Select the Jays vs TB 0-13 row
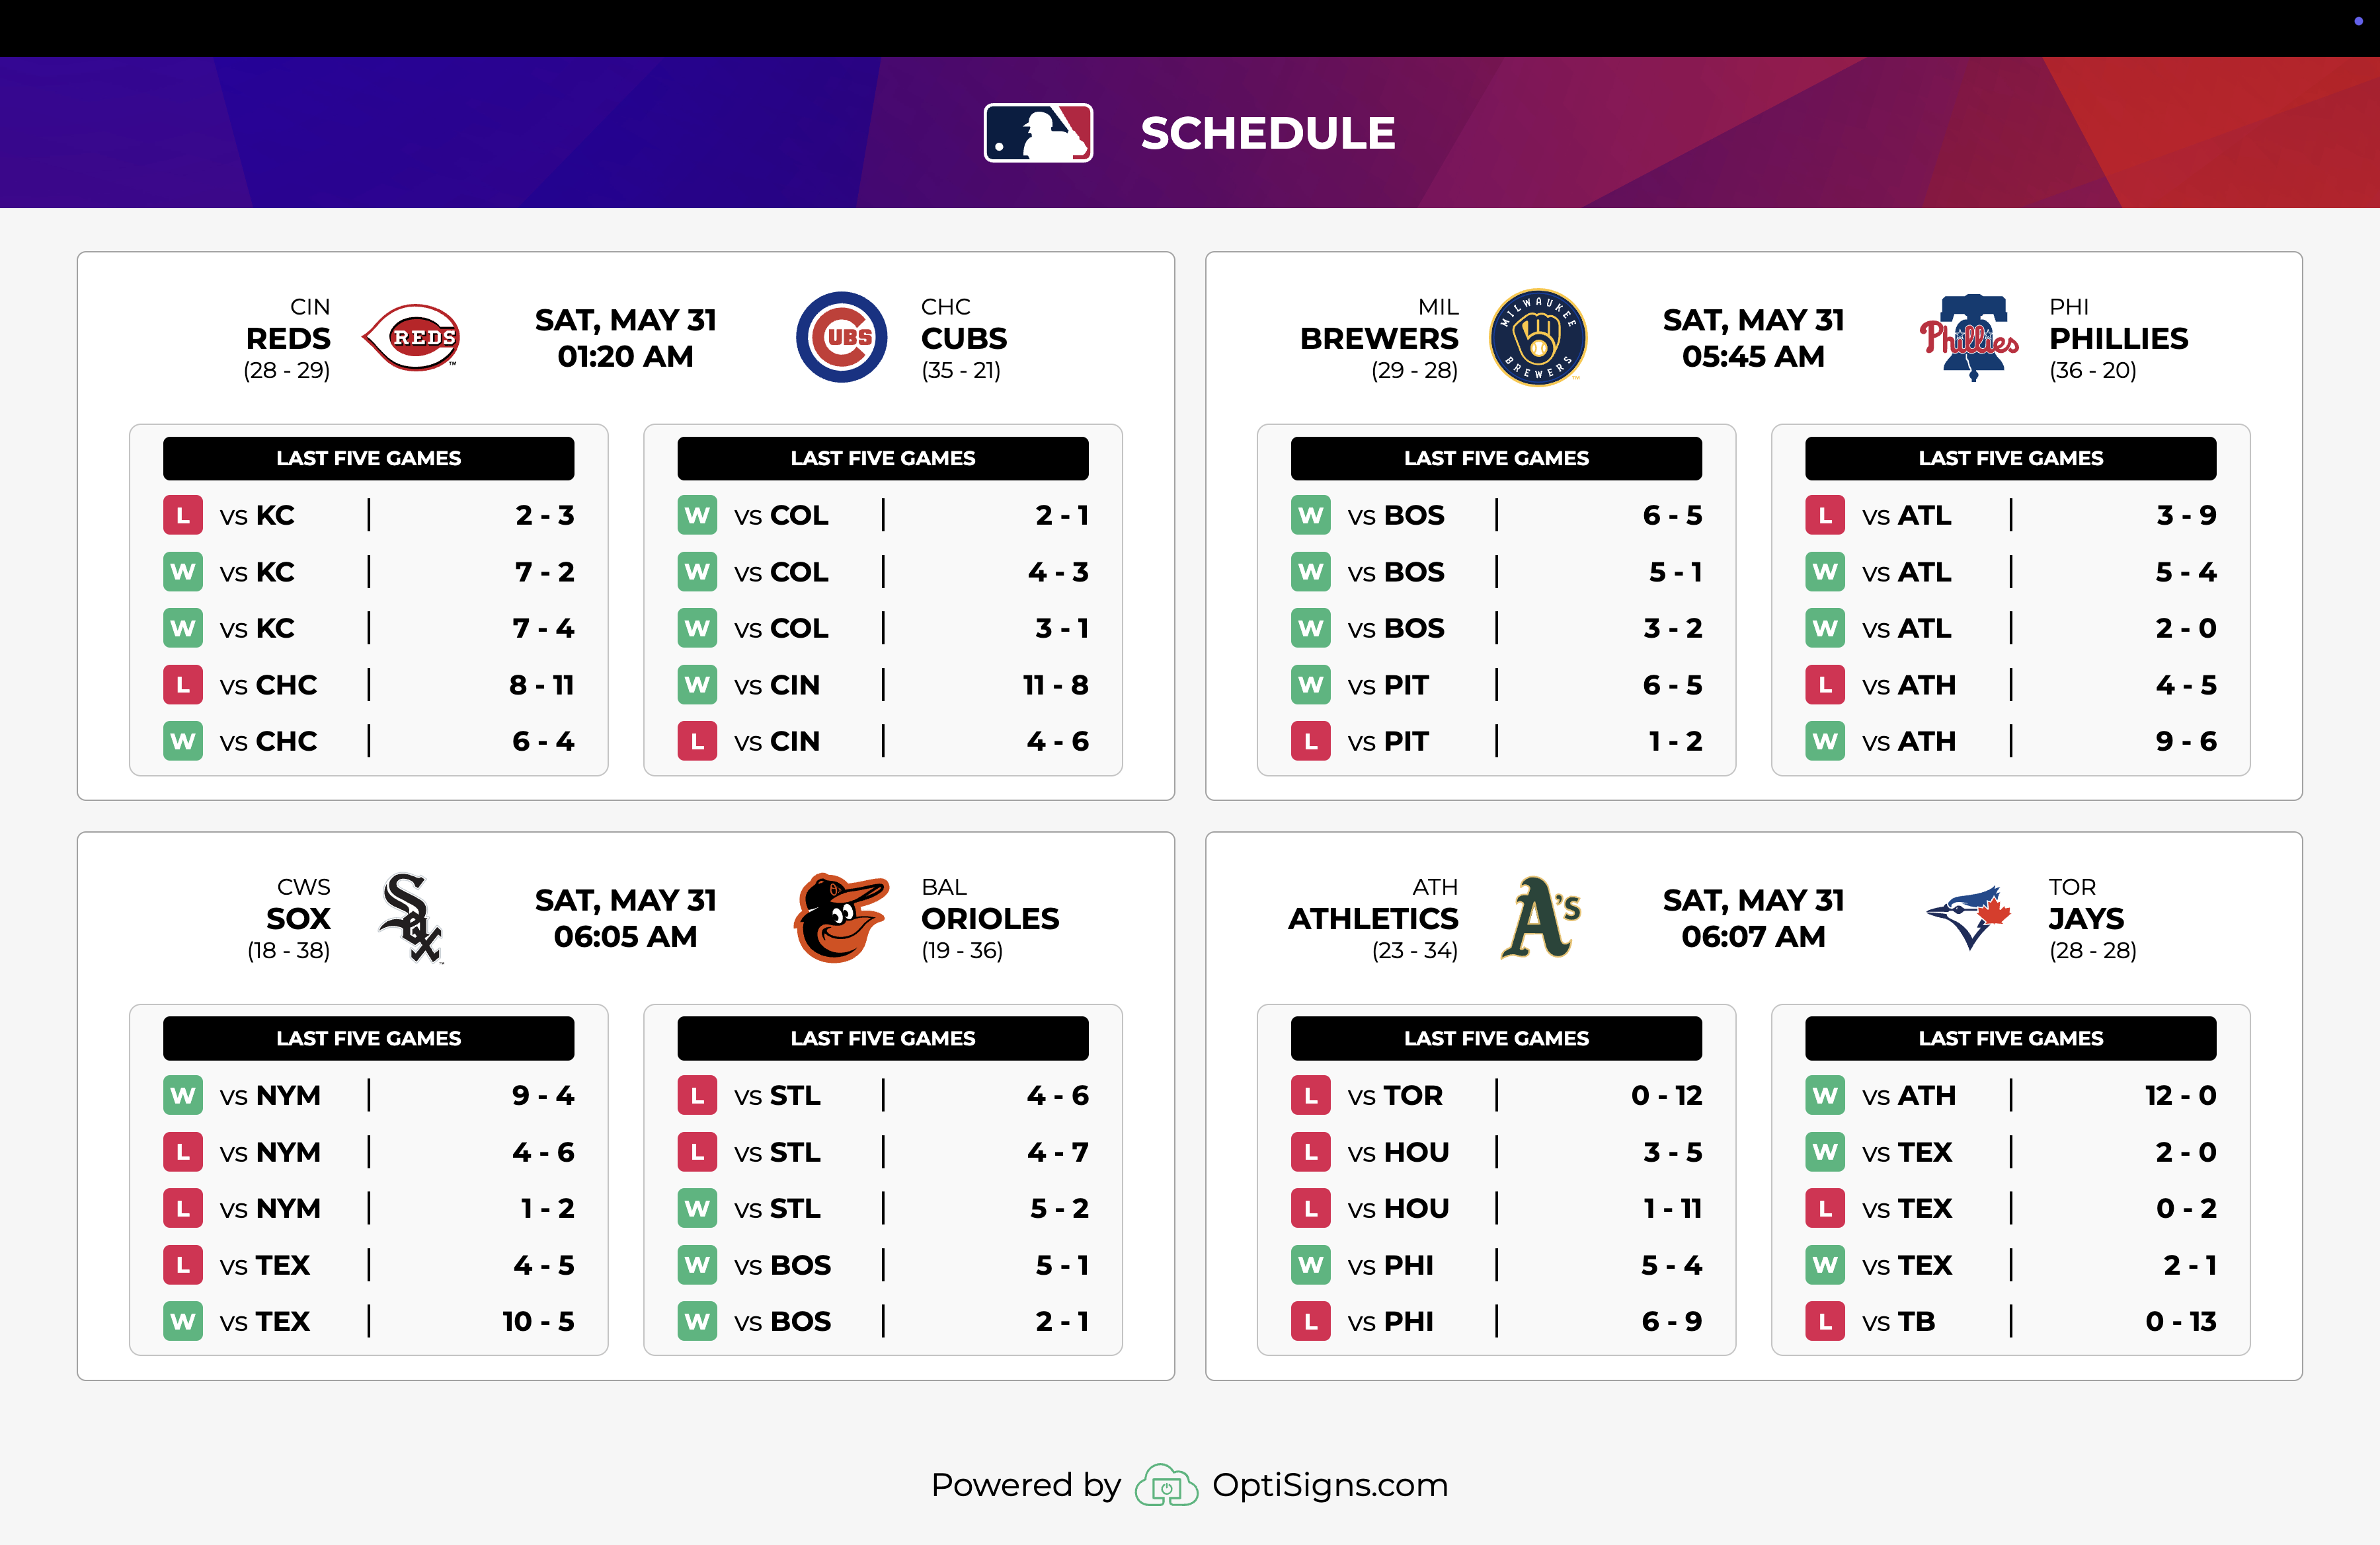The width and height of the screenshot is (2380, 1545). point(2011,1322)
